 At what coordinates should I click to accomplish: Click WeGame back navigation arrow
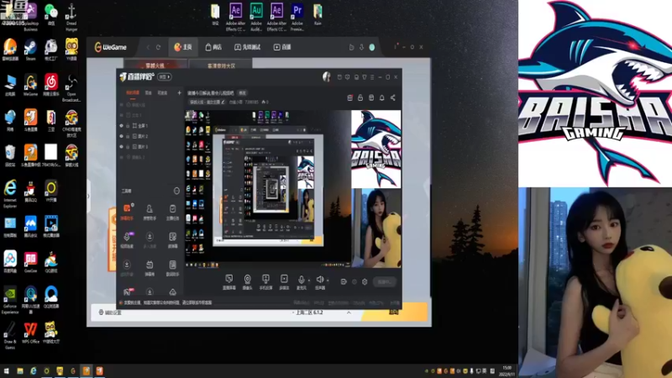[148, 47]
